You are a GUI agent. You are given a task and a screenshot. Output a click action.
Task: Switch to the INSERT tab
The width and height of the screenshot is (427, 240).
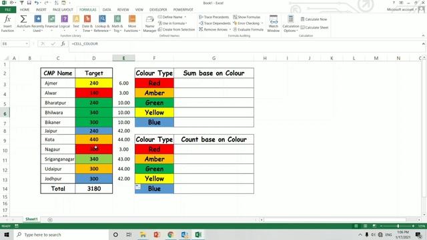coord(41,10)
